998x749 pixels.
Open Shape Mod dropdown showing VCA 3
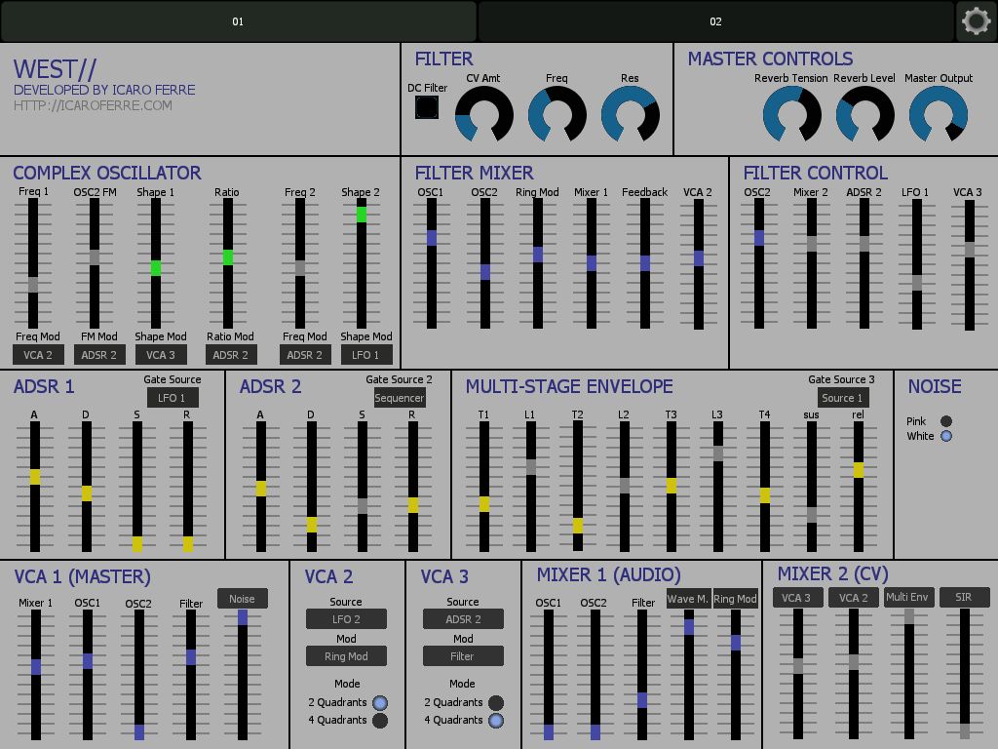(x=161, y=355)
